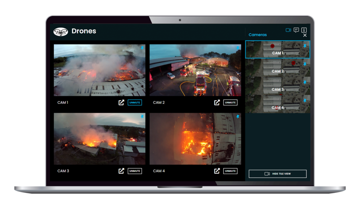Click red drone marker on CAM 2 map

tap(293, 63)
